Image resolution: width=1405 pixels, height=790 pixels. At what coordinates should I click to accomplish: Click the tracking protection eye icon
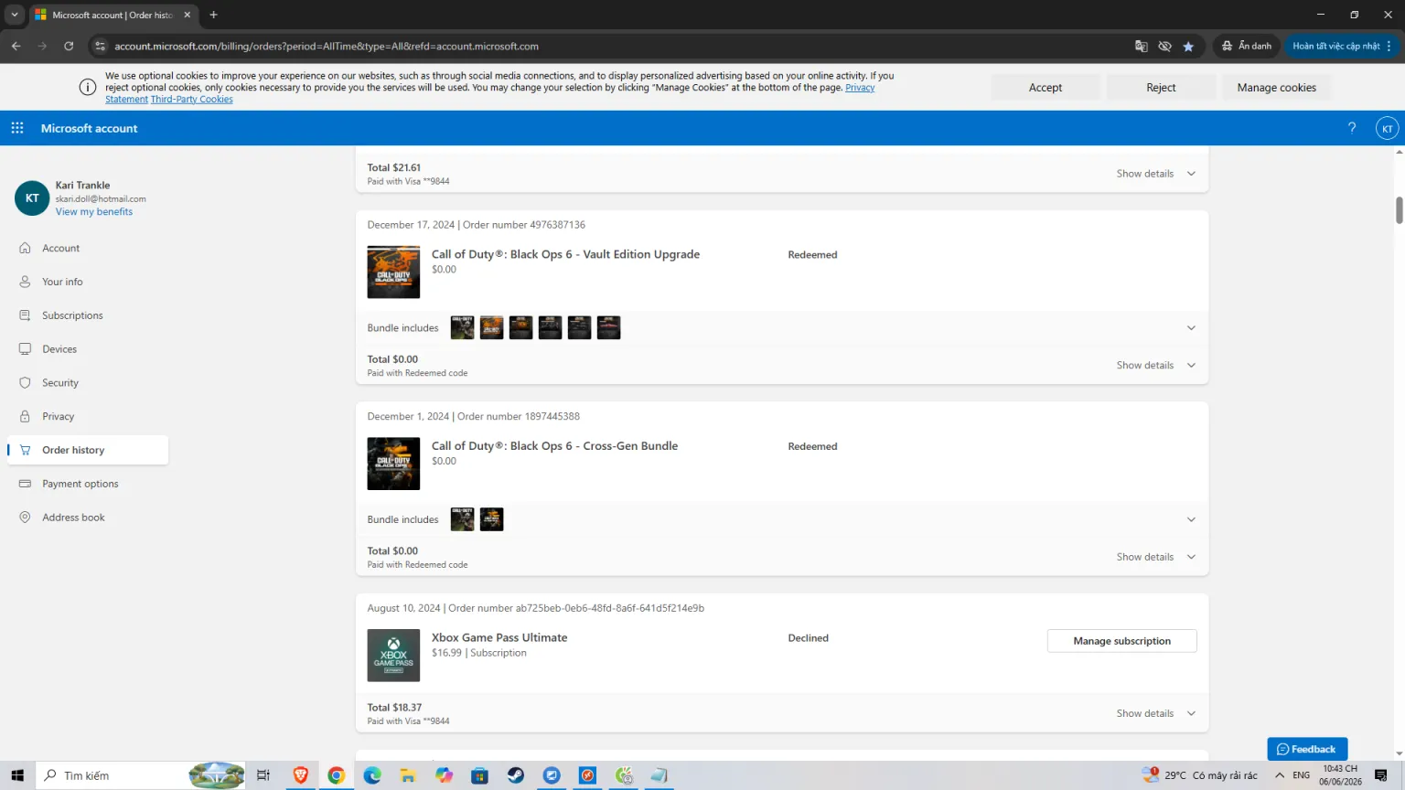[x=1164, y=46]
